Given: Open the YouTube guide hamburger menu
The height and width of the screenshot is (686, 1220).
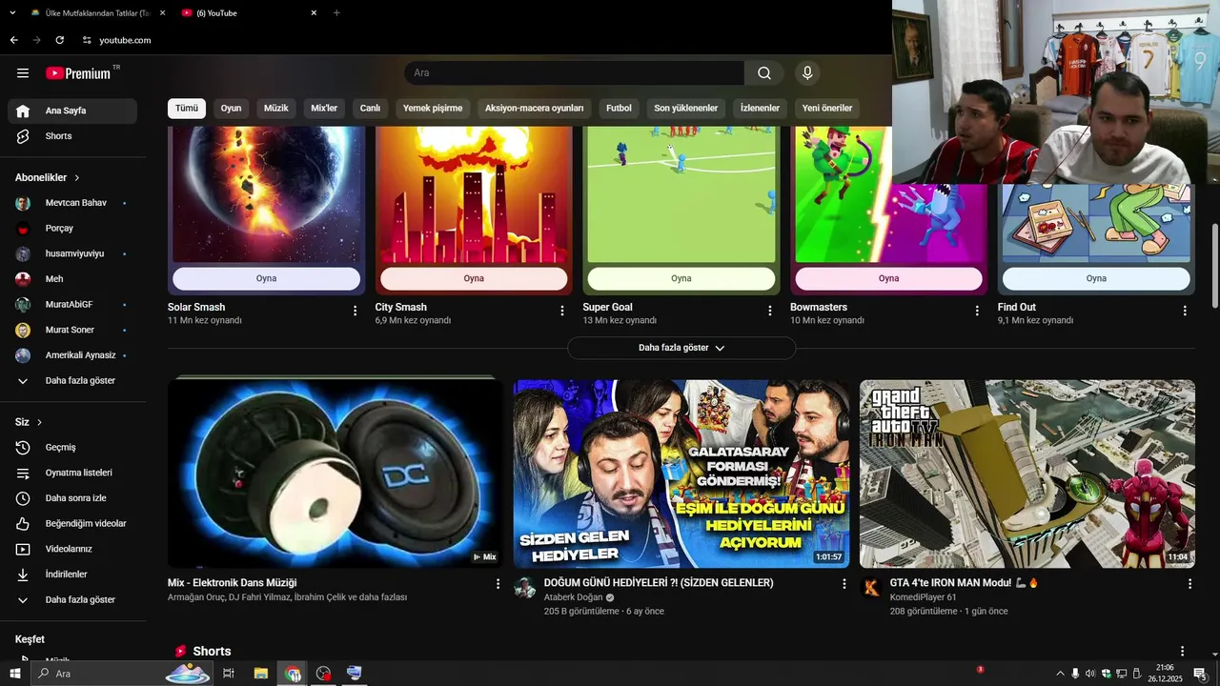Looking at the screenshot, I should [x=23, y=73].
